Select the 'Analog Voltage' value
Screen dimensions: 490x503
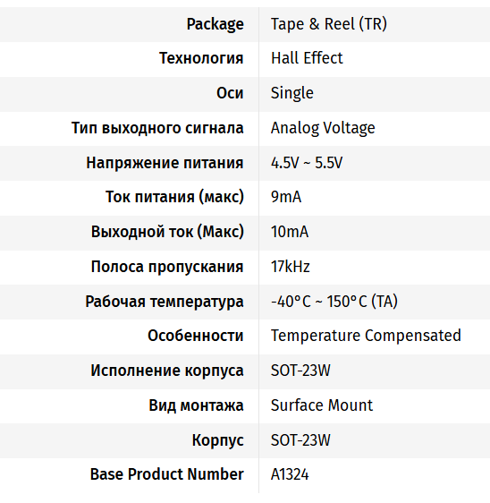point(323,128)
